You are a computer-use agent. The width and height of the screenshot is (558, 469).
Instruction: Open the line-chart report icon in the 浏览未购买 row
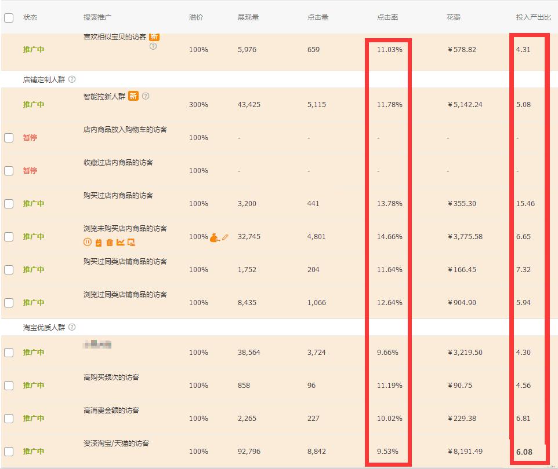coord(121,241)
